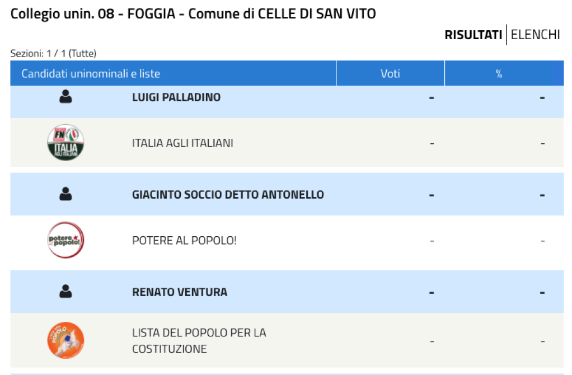Viewport: 572px width, 375px height.
Task: Click Renato Ventura's votes cell dash
Action: coord(432,293)
